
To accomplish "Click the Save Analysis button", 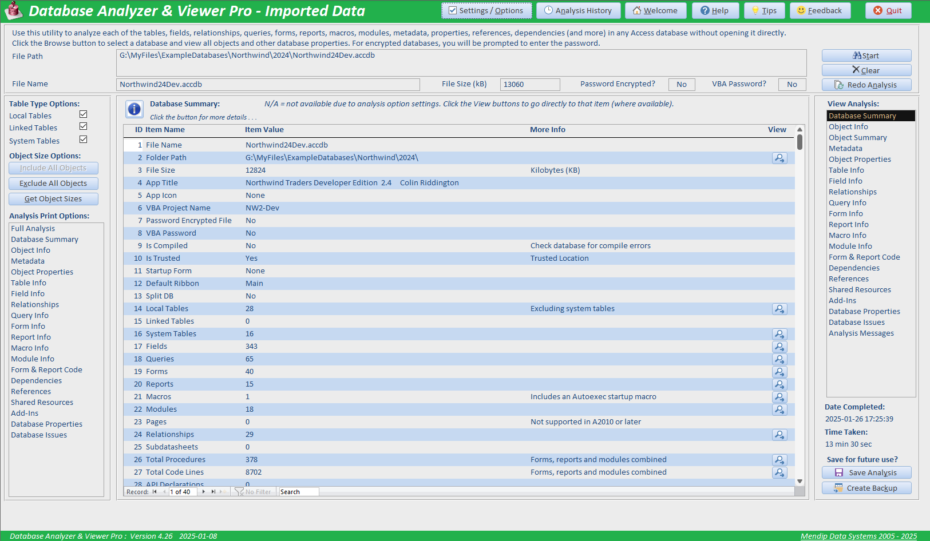I will [866, 473].
